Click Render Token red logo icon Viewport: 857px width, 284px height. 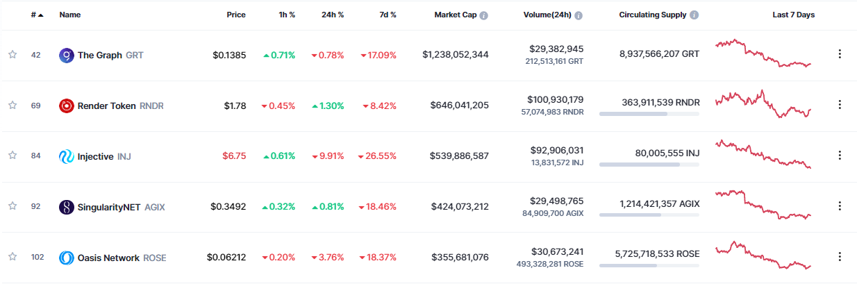pyautogui.click(x=66, y=106)
